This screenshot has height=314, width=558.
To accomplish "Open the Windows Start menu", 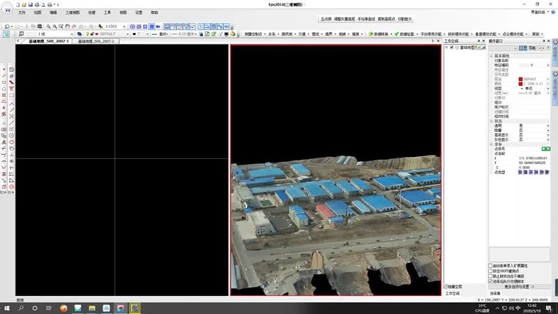I will 6,308.
